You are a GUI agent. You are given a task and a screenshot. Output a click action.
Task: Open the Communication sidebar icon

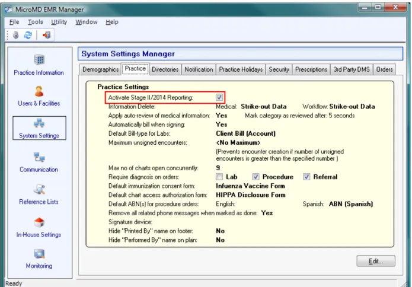(39, 157)
